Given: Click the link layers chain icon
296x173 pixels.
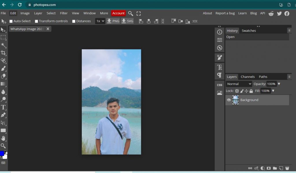Looking at the screenshot, I should click(x=250, y=168).
